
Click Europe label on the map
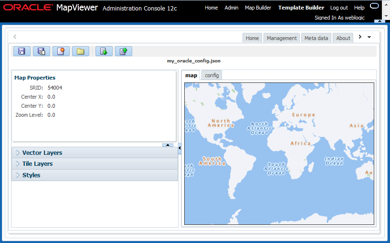tap(304, 115)
